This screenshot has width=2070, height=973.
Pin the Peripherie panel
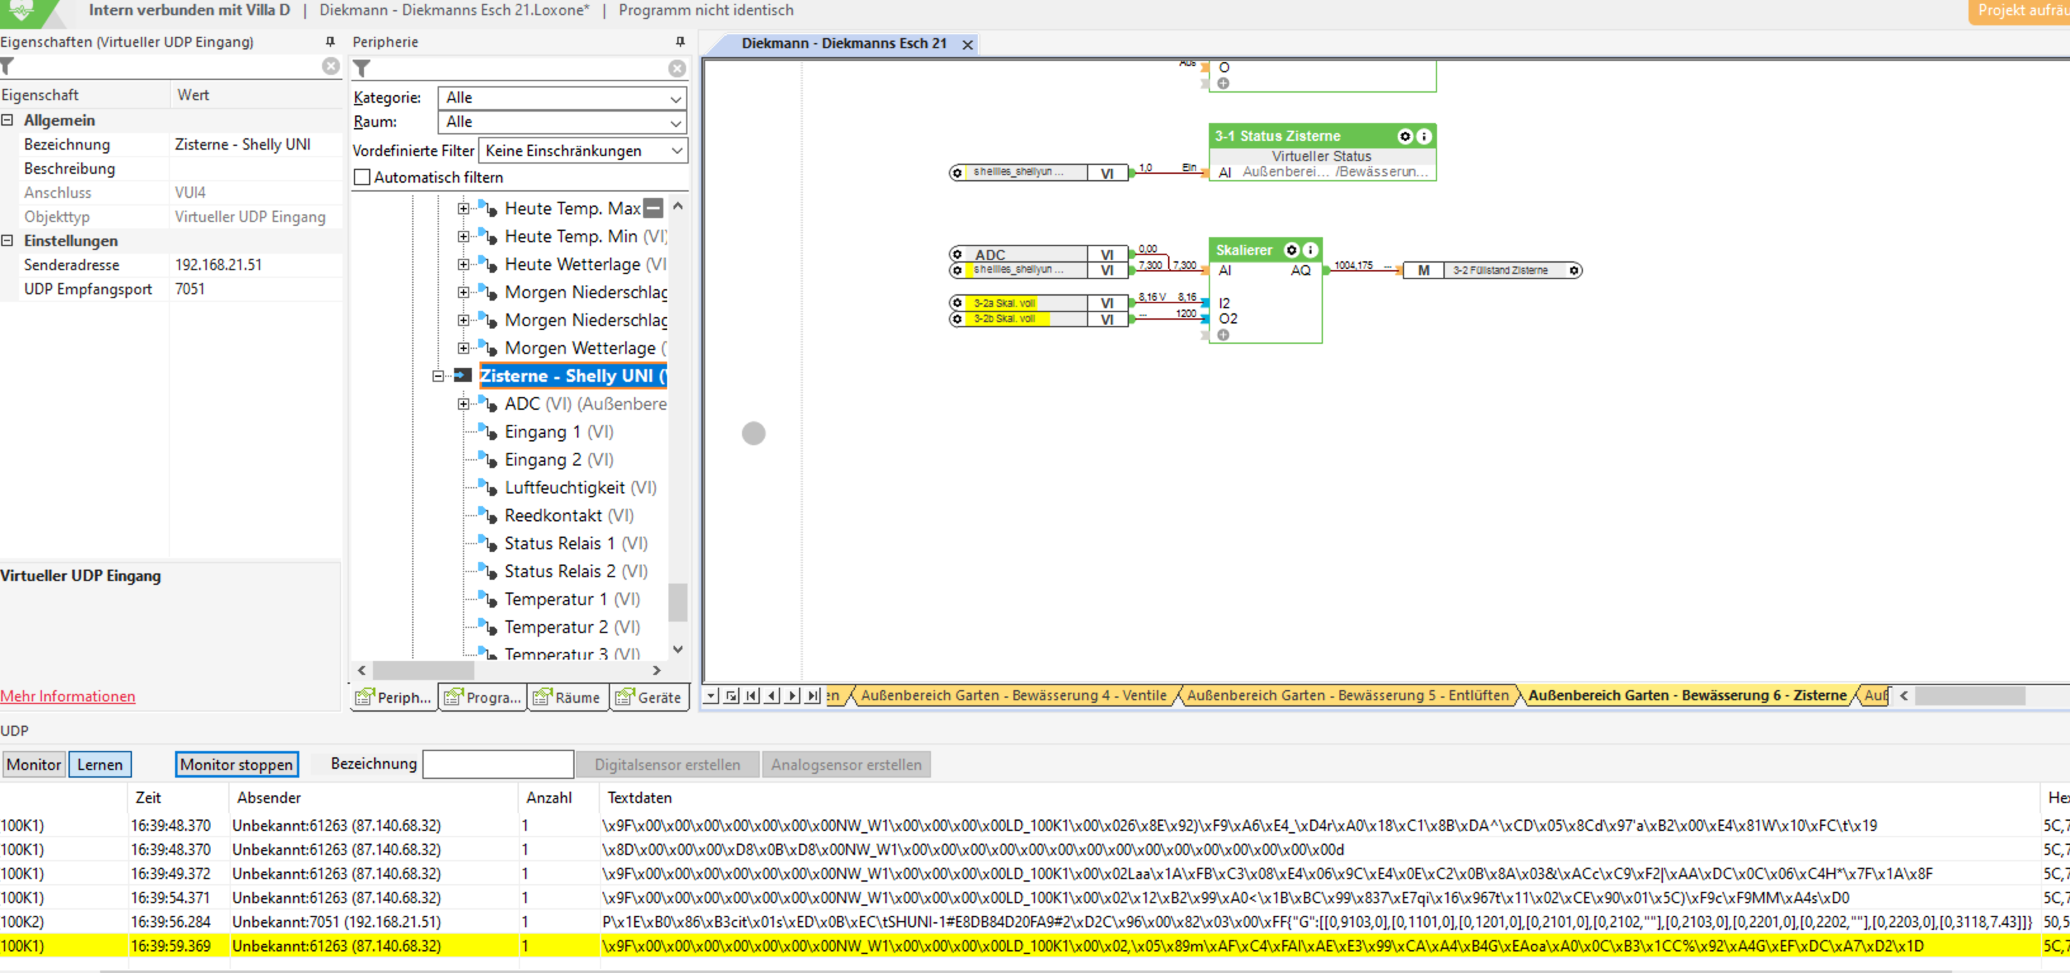(680, 42)
